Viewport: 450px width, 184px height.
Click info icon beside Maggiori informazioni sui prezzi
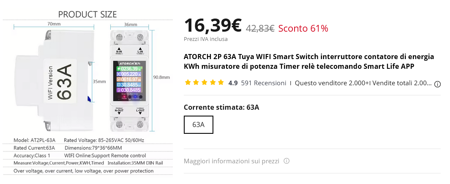coord(286,161)
